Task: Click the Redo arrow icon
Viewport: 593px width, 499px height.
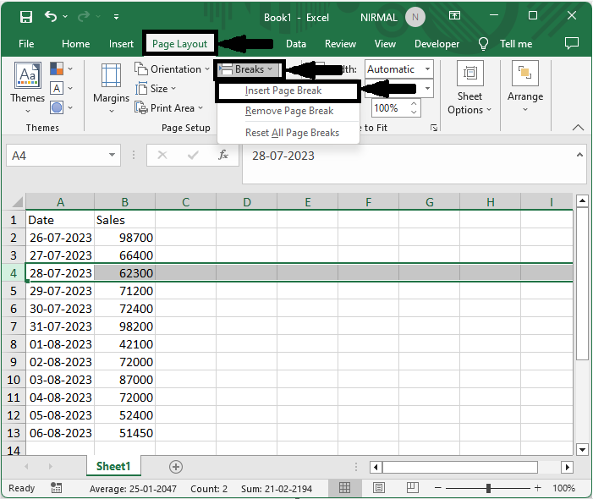Action: [x=84, y=16]
